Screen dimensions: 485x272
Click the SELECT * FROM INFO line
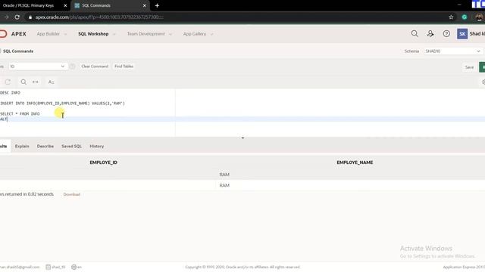click(x=20, y=114)
